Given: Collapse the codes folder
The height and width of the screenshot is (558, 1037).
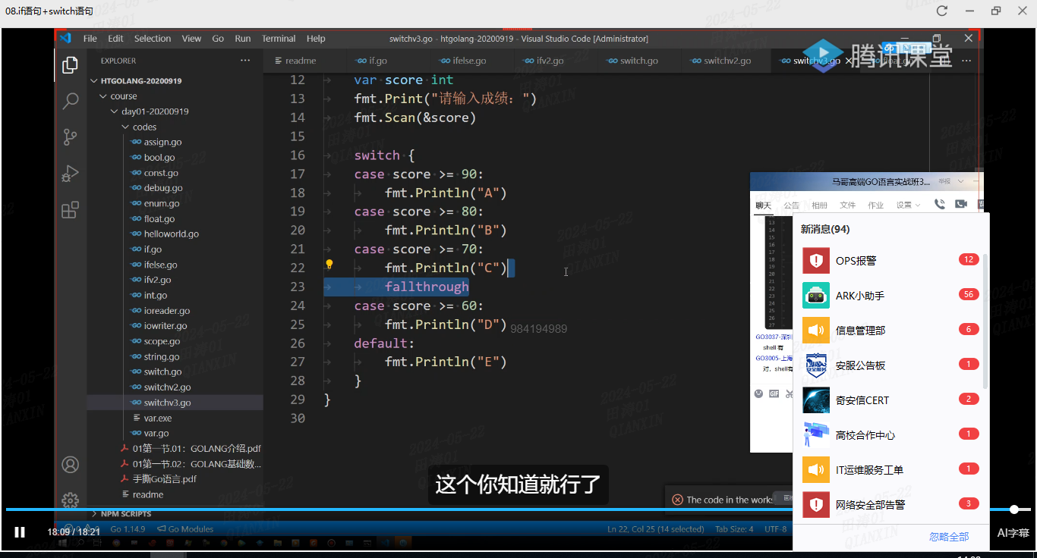Looking at the screenshot, I should click(x=144, y=127).
